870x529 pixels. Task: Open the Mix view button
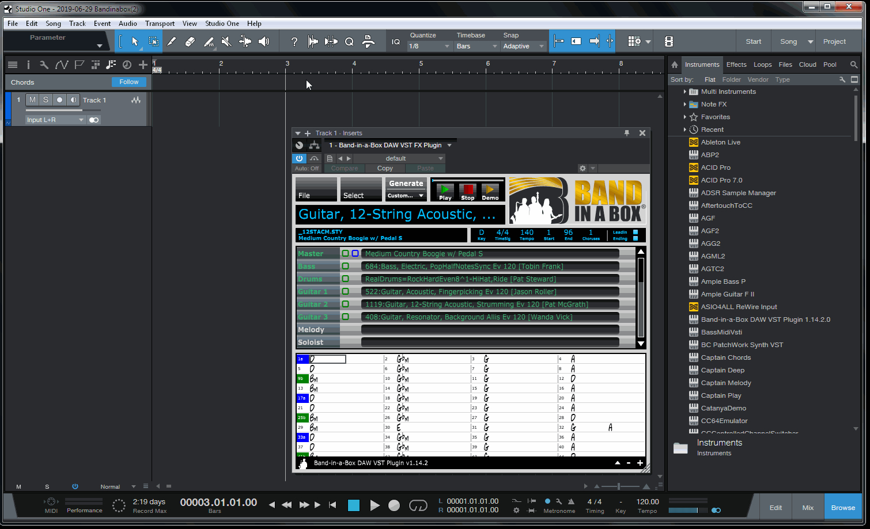pos(808,508)
